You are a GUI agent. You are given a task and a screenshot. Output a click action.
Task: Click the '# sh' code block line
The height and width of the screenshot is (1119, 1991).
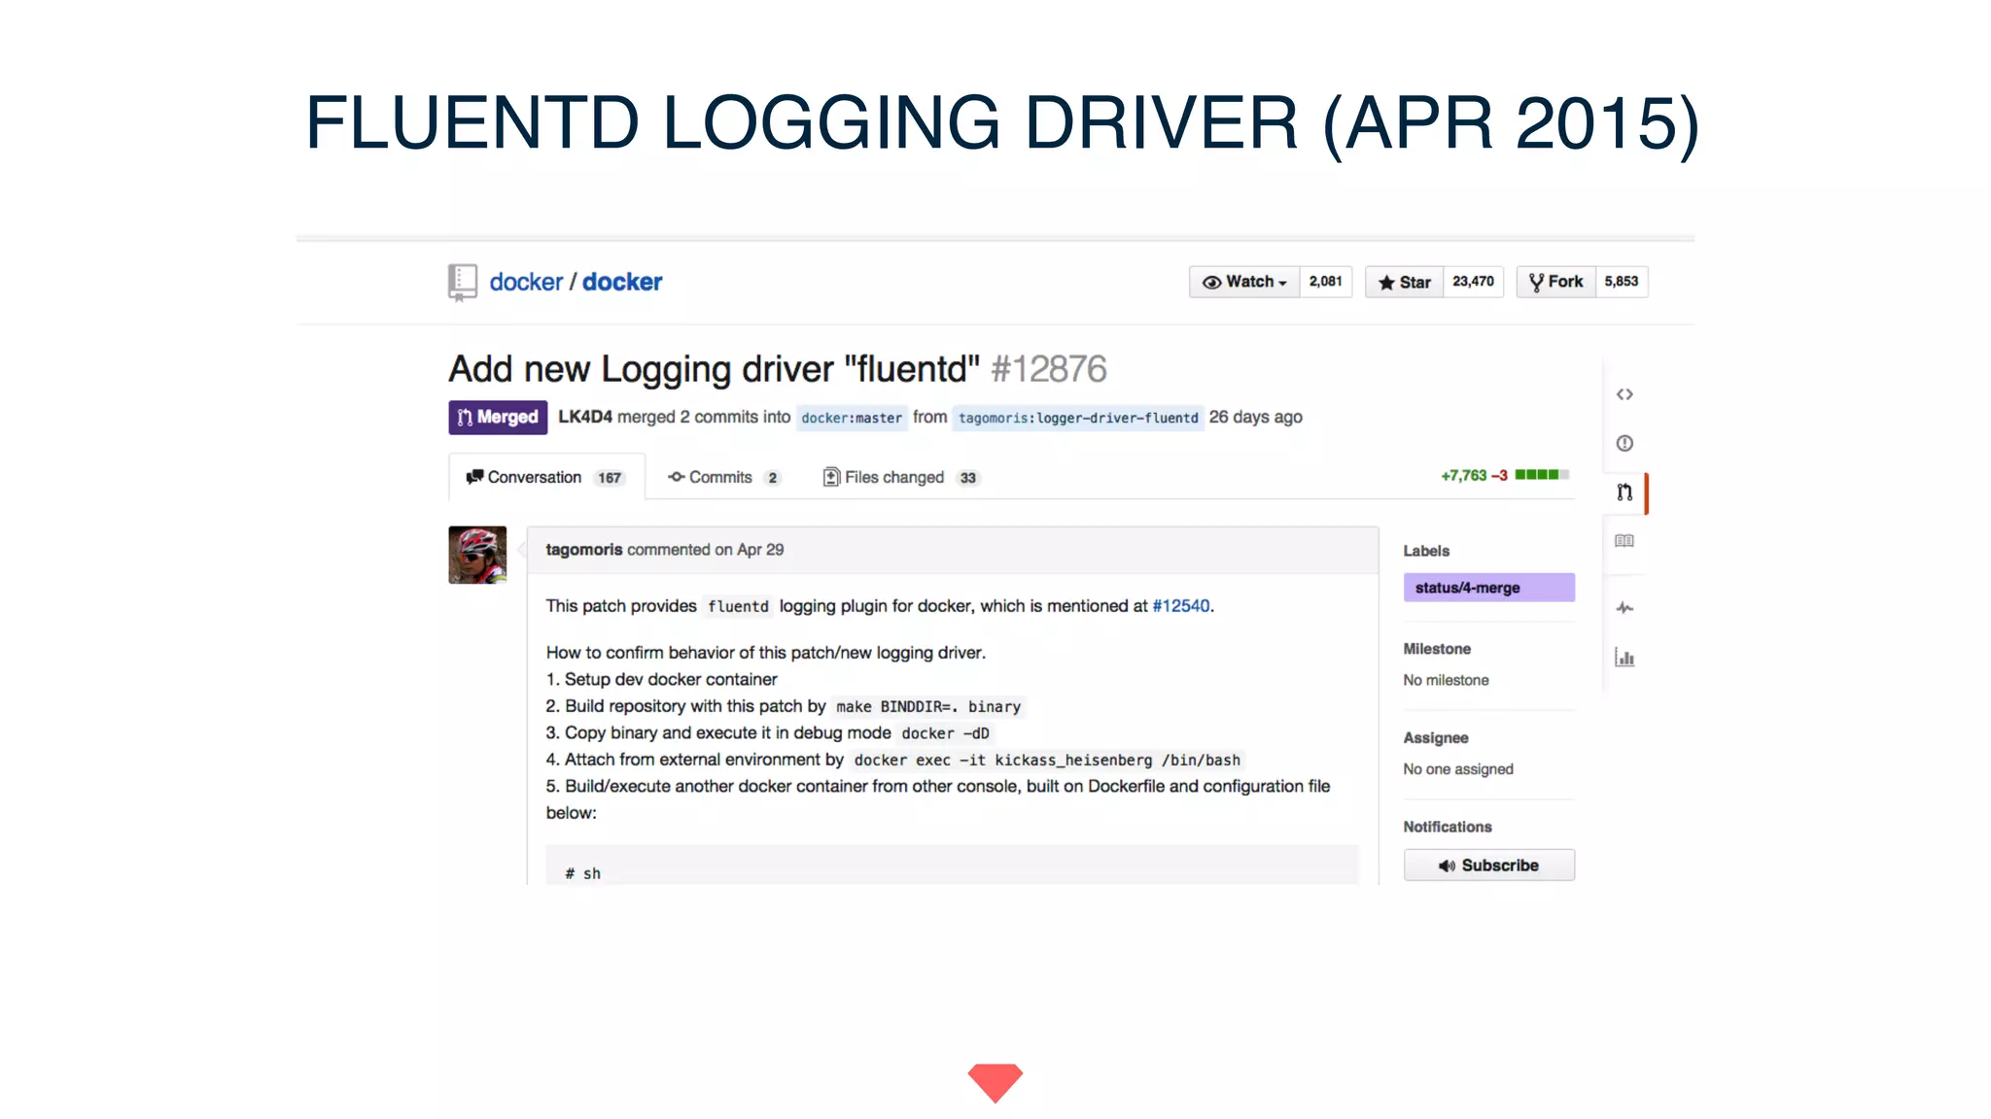[x=583, y=873]
